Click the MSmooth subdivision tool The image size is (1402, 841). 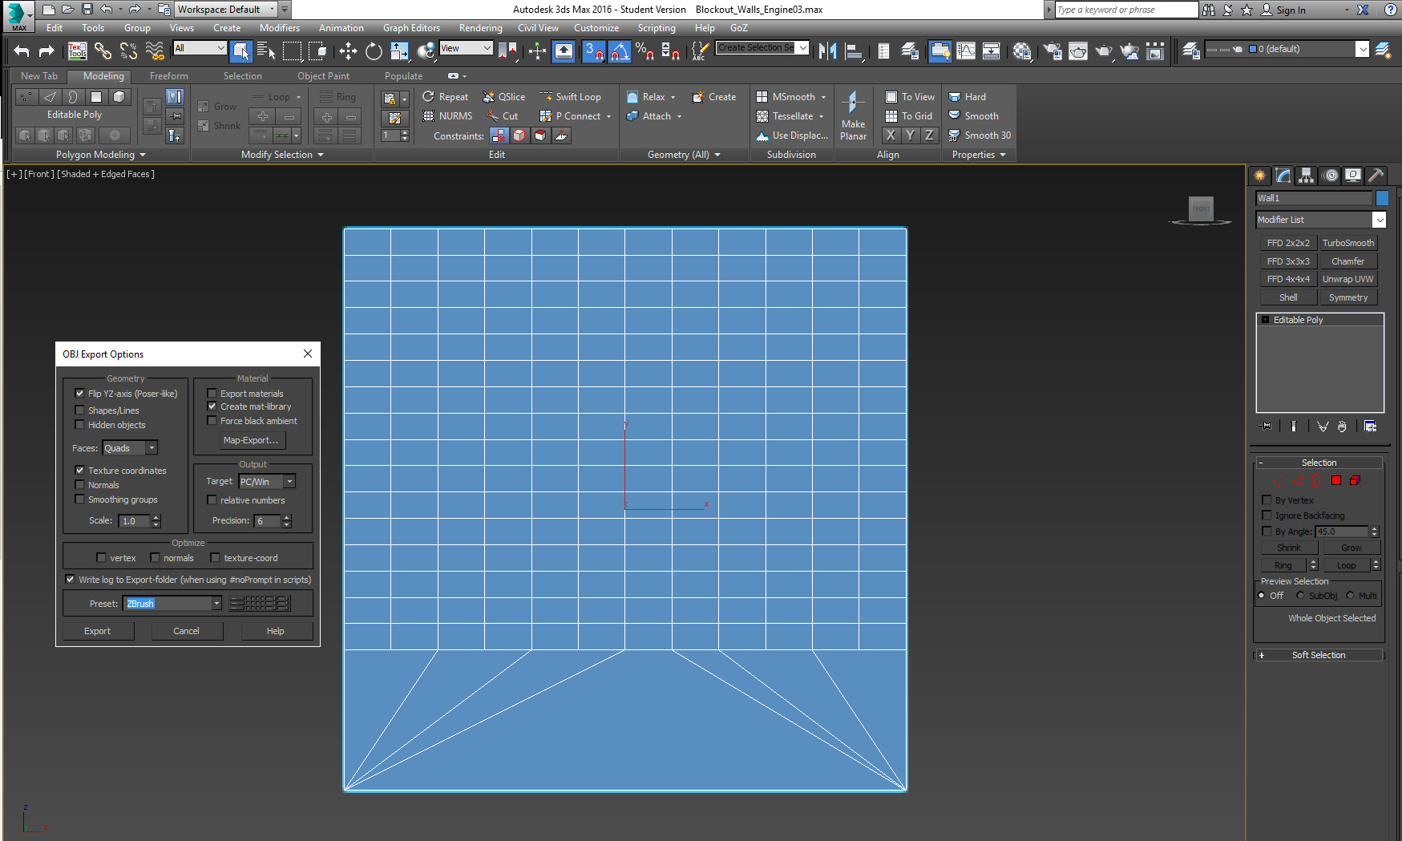coord(786,97)
